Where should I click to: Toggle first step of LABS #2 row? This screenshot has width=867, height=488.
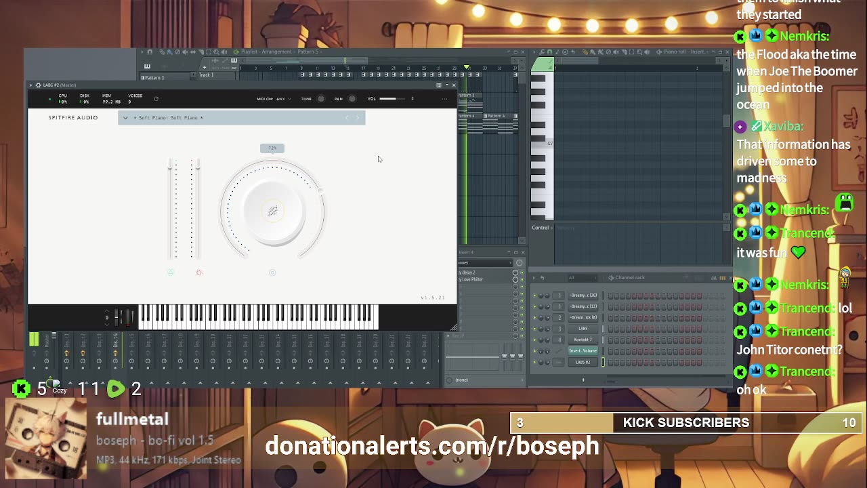coord(611,362)
